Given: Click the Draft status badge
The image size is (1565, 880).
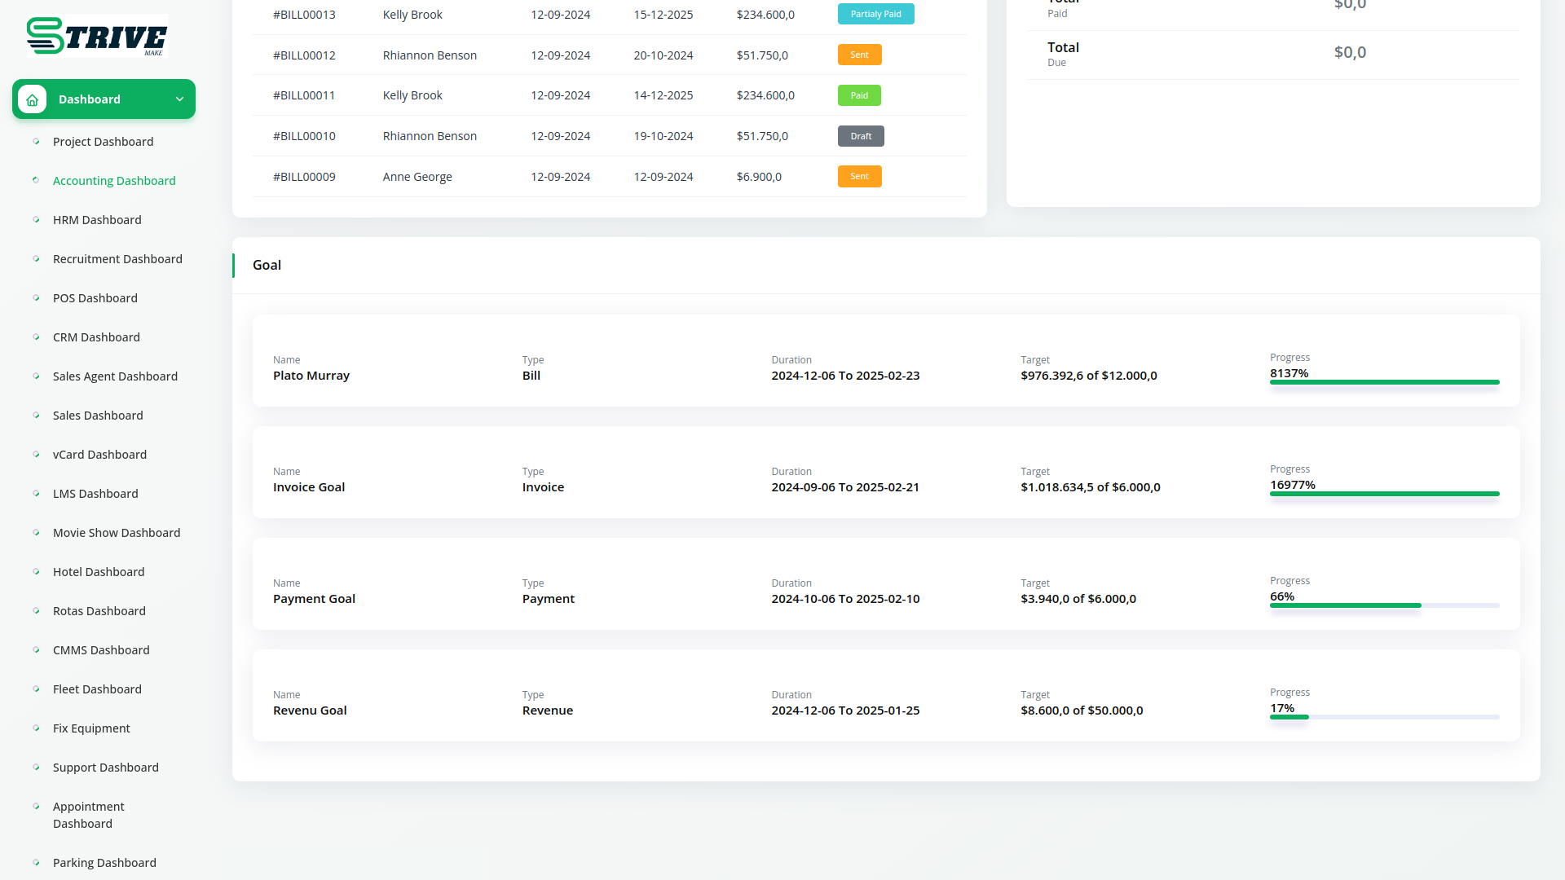Looking at the screenshot, I should 861,136.
